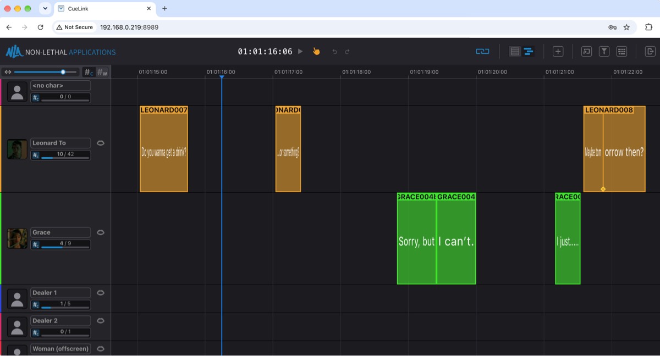
Task: Click the 01:01:21:00 ruler timestamp
Action: pyautogui.click(x=560, y=72)
